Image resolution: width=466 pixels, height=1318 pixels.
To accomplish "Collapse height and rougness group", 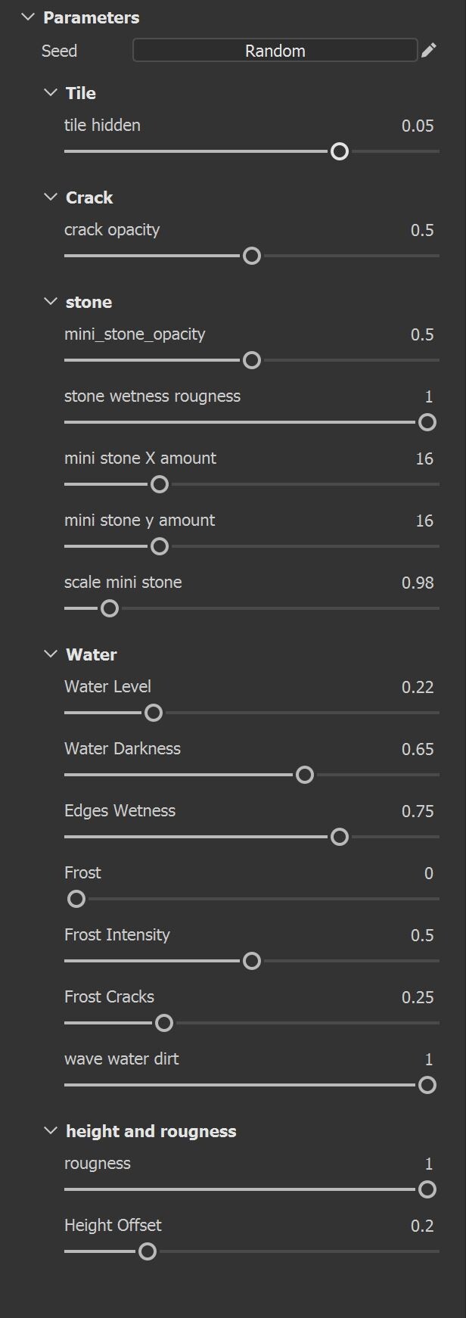I will (x=51, y=1131).
